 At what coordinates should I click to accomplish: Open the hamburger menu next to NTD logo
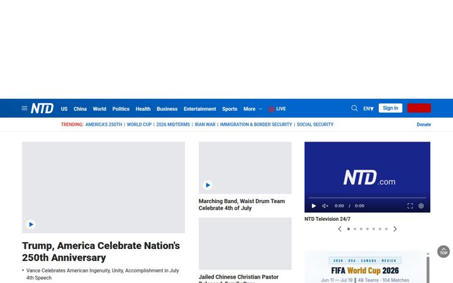pyautogui.click(x=25, y=108)
